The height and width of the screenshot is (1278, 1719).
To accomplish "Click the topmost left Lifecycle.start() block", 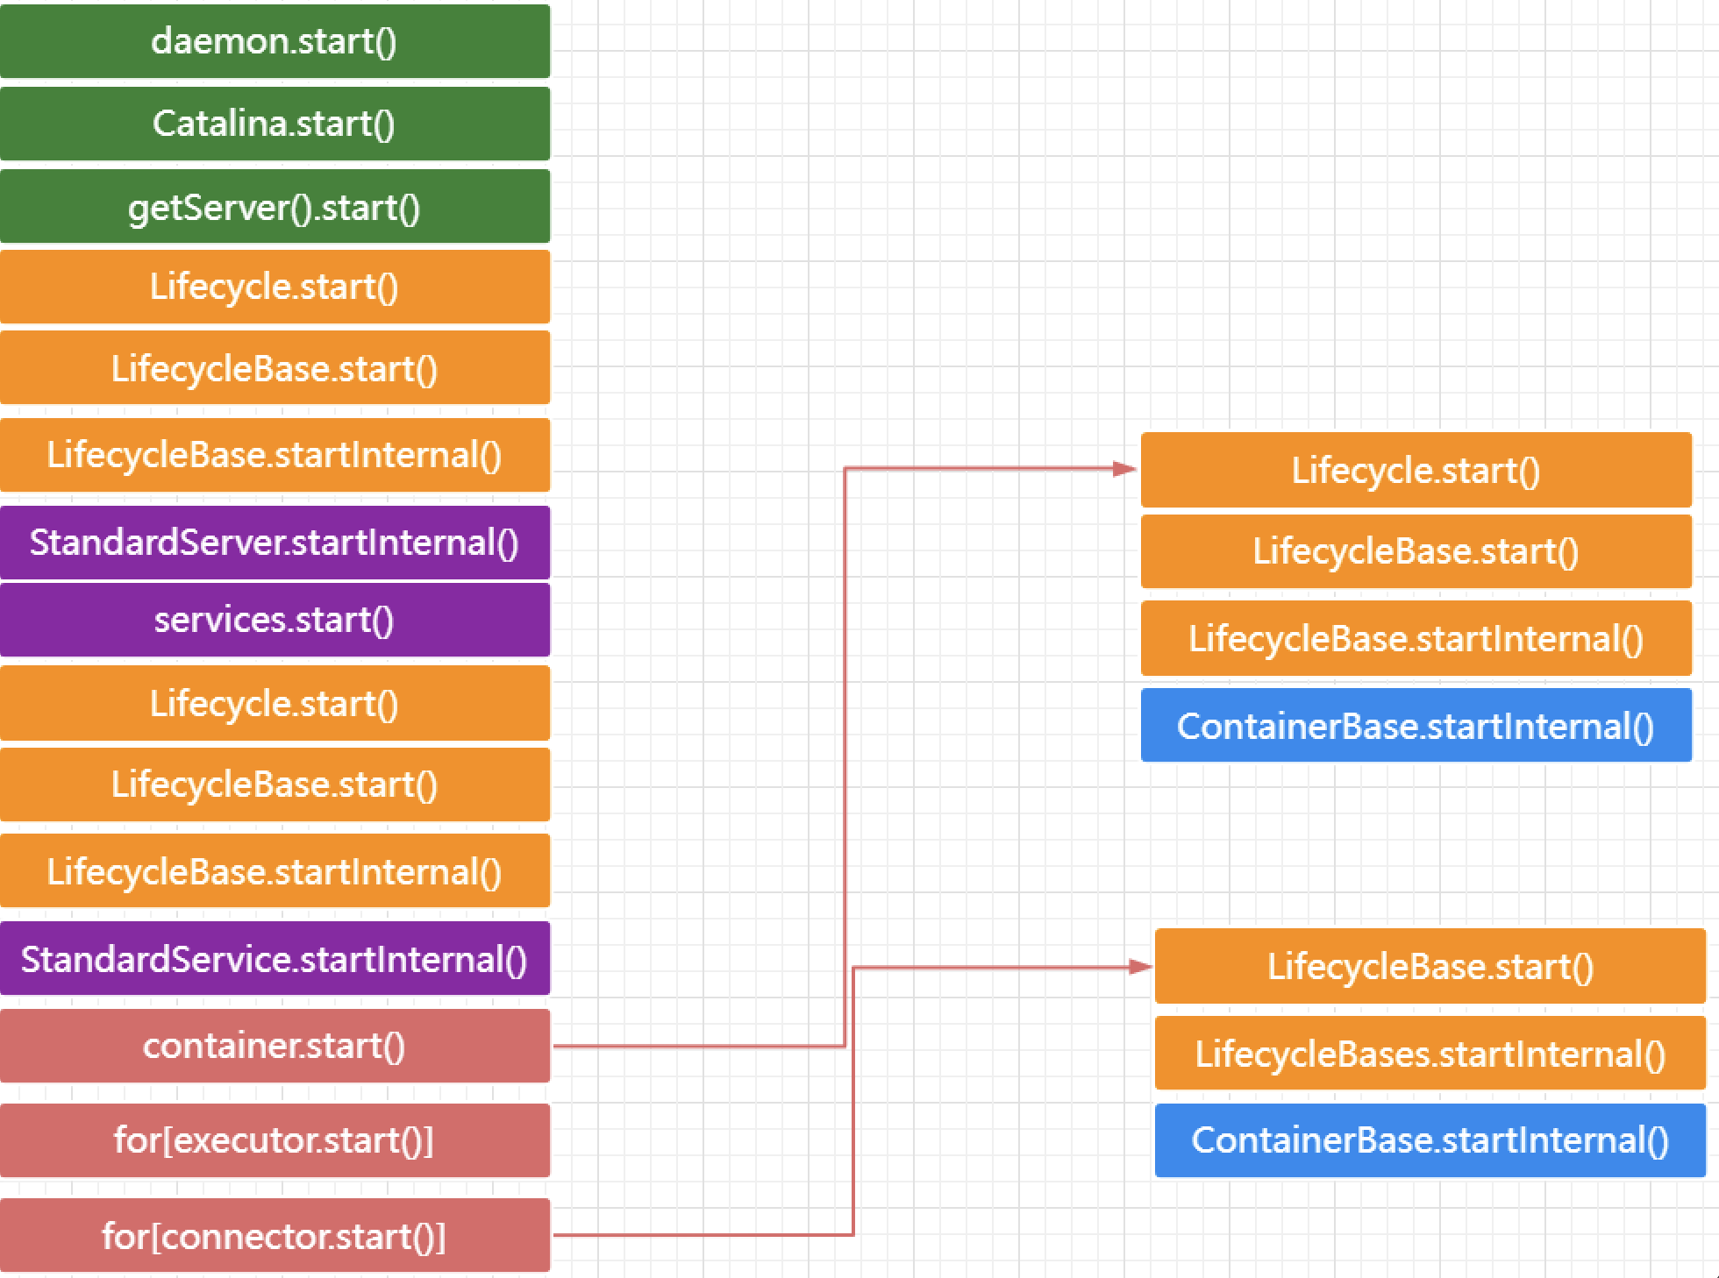I will 275,287.
